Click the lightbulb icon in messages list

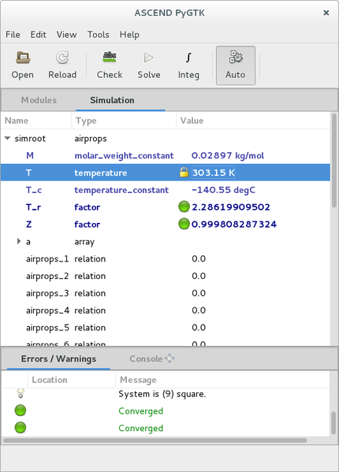(20, 393)
